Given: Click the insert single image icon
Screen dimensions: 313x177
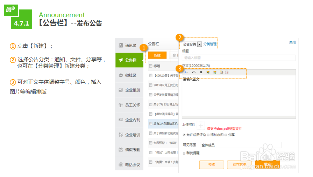Looking at the screenshot, I should tap(208, 73).
